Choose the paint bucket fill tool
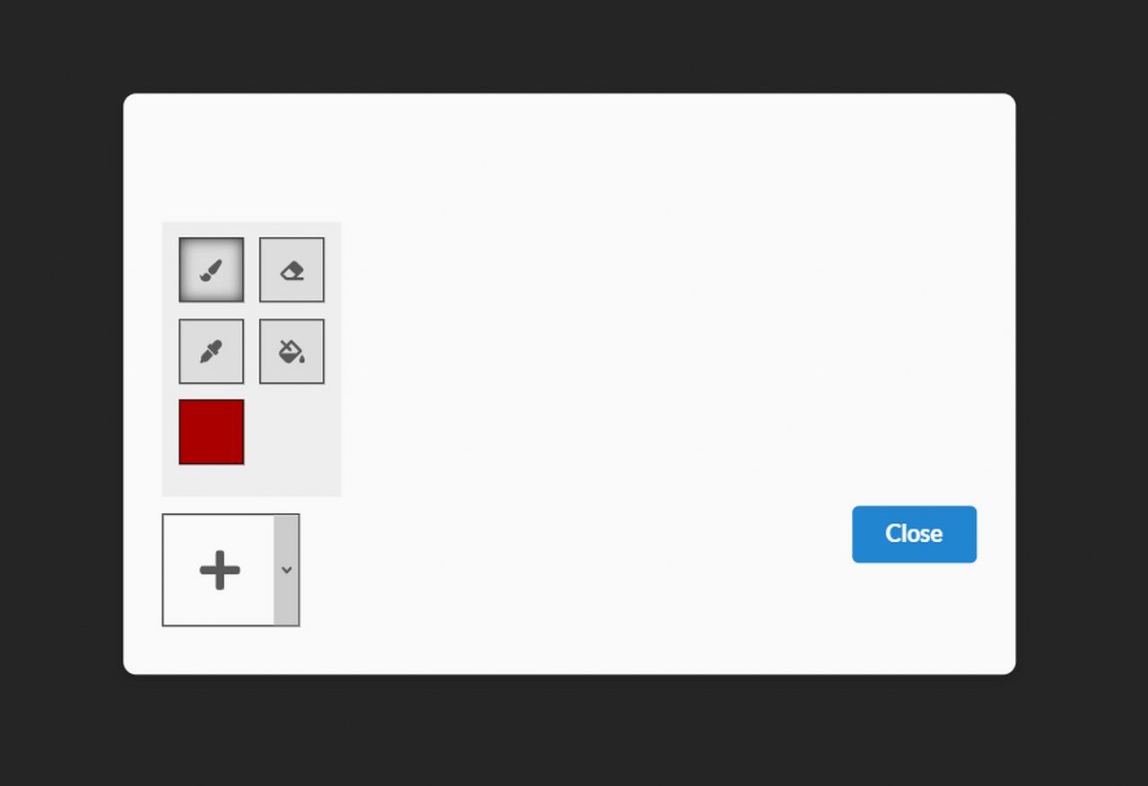The width and height of the screenshot is (1148, 786). [x=291, y=351]
